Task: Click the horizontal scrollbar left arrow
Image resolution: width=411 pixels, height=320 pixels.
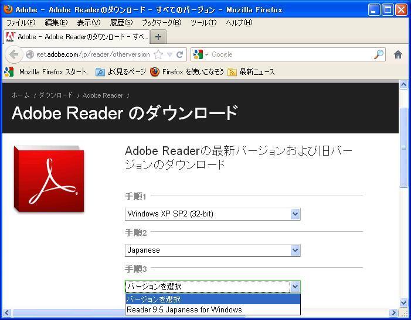Action: point(7,312)
